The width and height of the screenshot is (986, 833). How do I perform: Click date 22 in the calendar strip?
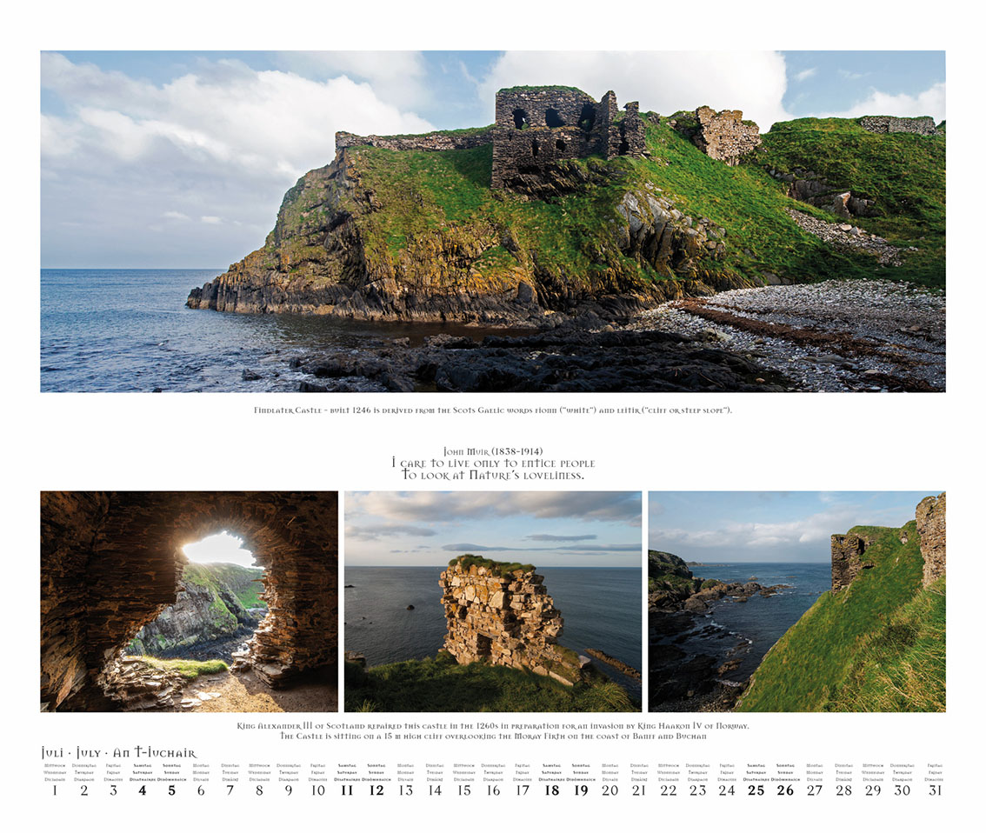click(668, 790)
